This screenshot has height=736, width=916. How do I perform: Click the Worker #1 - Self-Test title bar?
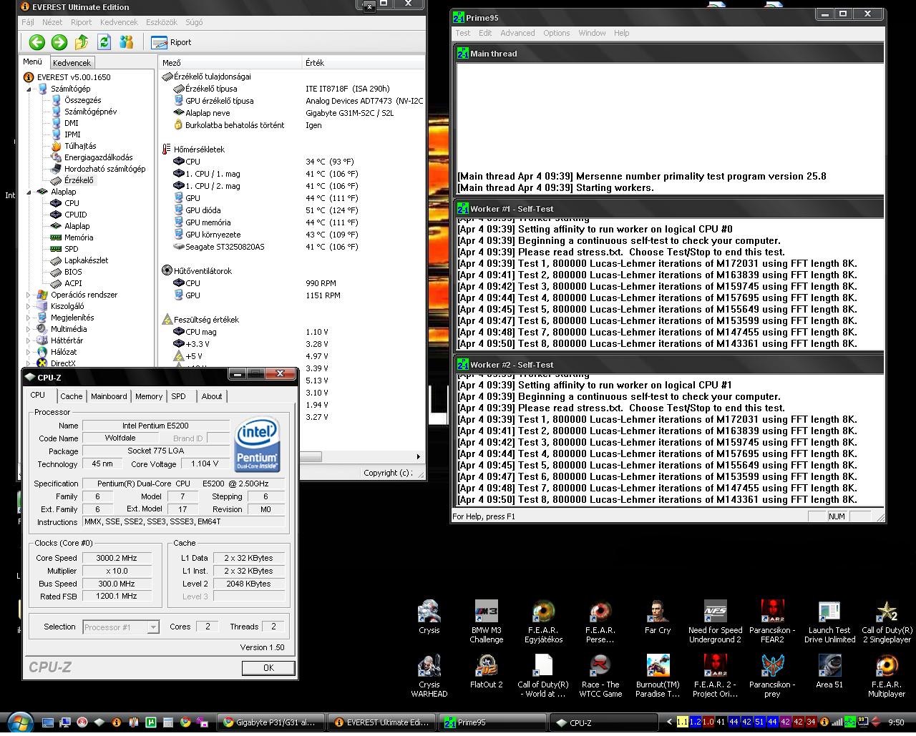coord(668,209)
